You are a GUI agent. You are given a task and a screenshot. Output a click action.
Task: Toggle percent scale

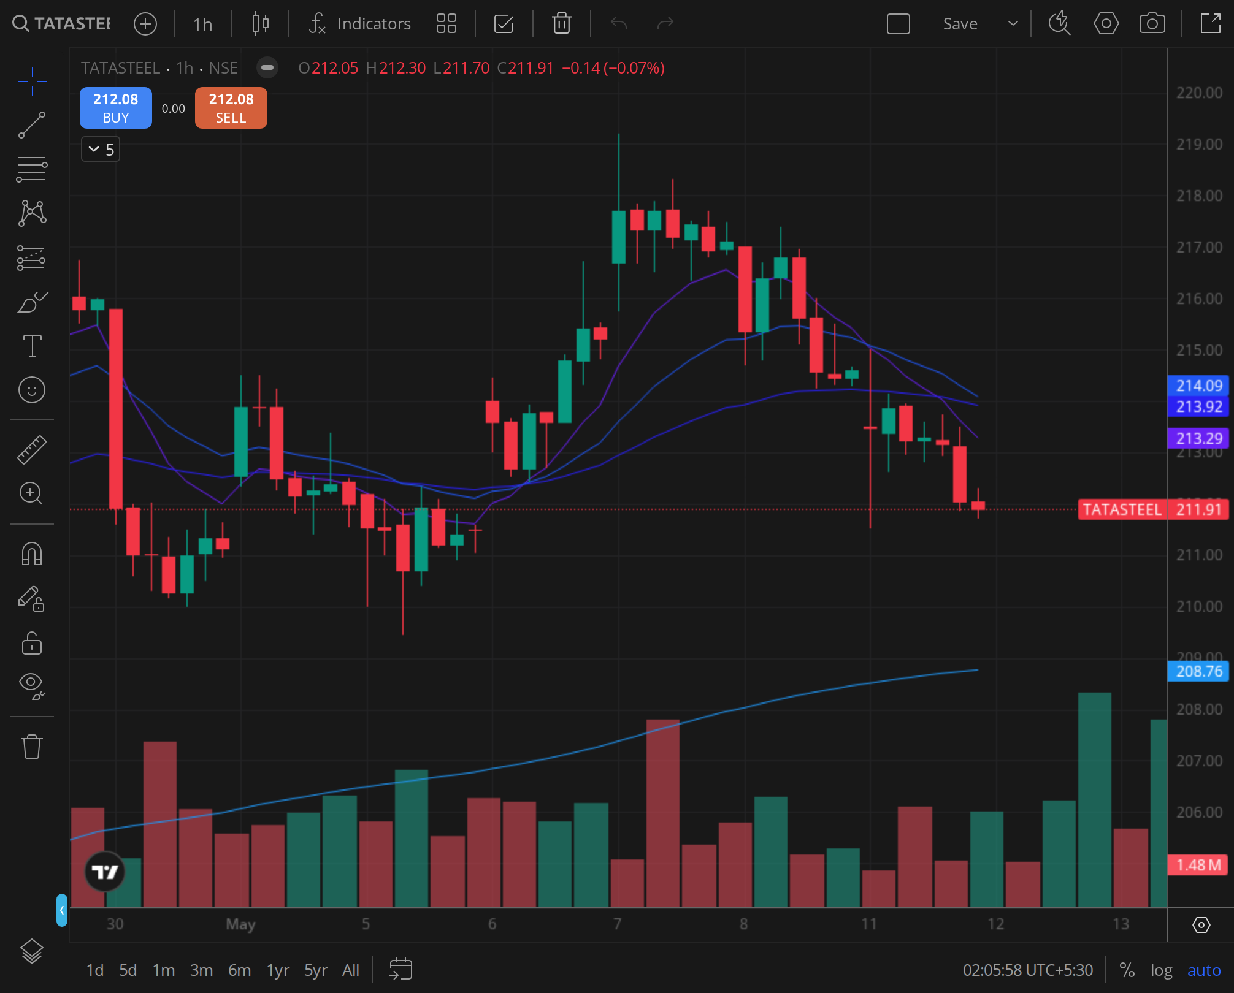1127,970
